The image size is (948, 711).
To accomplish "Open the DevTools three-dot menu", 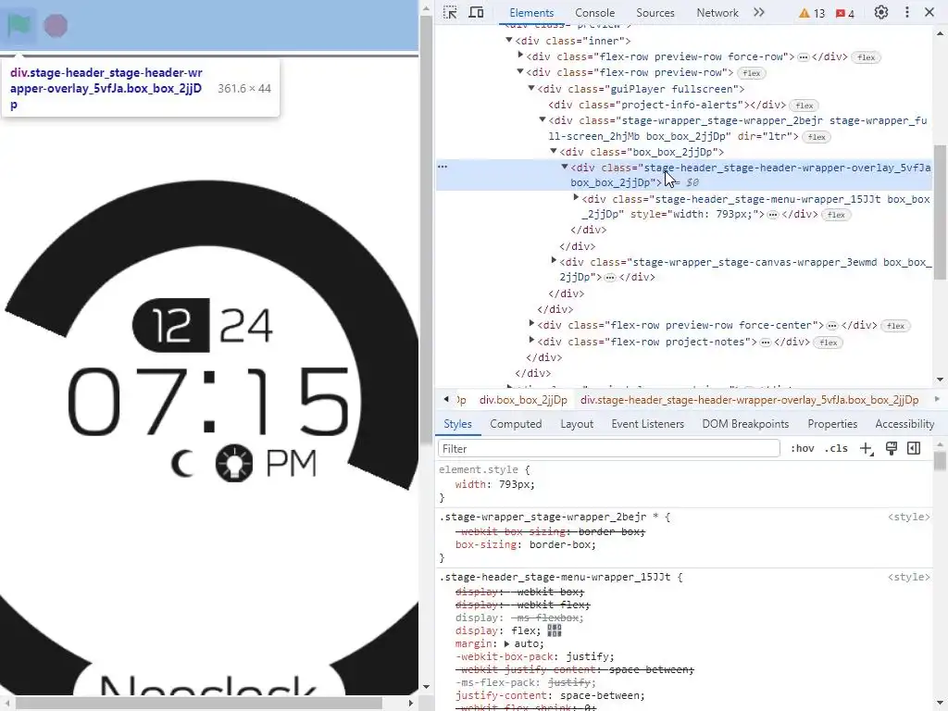I will 907,12.
